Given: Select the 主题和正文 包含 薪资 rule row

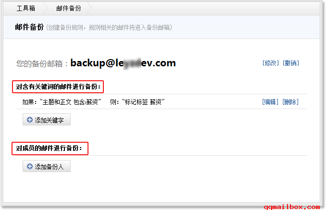Looking at the screenshot, I should click(x=162, y=101).
